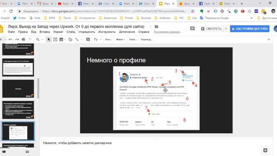
Task: Click the Evernote elephant extension icon
Action: (x=202, y=11)
